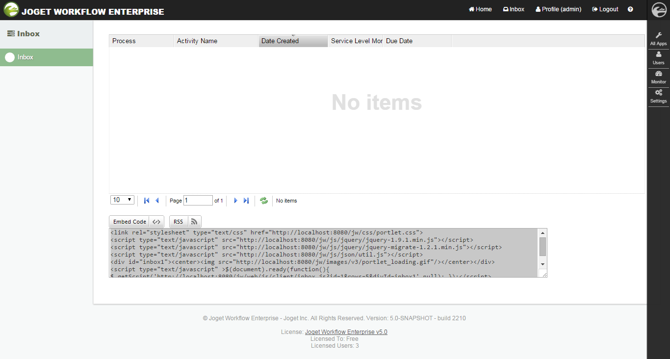Sort by the Due Date column header
670x359 pixels.
tap(417, 41)
